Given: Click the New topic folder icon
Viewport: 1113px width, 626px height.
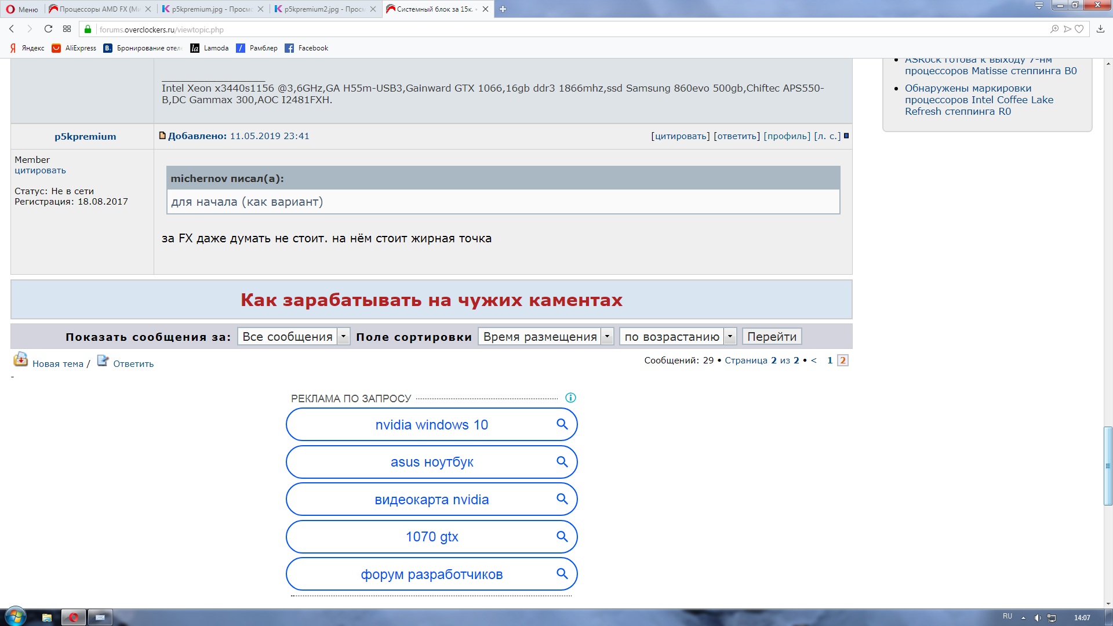Looking at the screenshot, I should [x=20, y=360].
